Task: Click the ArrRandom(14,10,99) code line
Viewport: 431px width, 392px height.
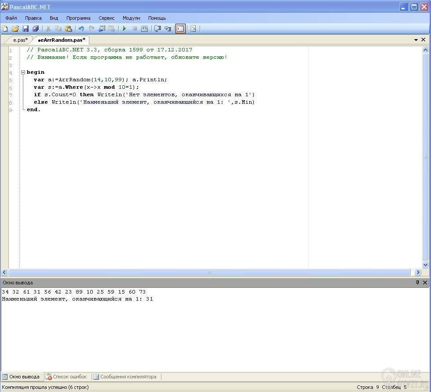Action: coord(100,80)
